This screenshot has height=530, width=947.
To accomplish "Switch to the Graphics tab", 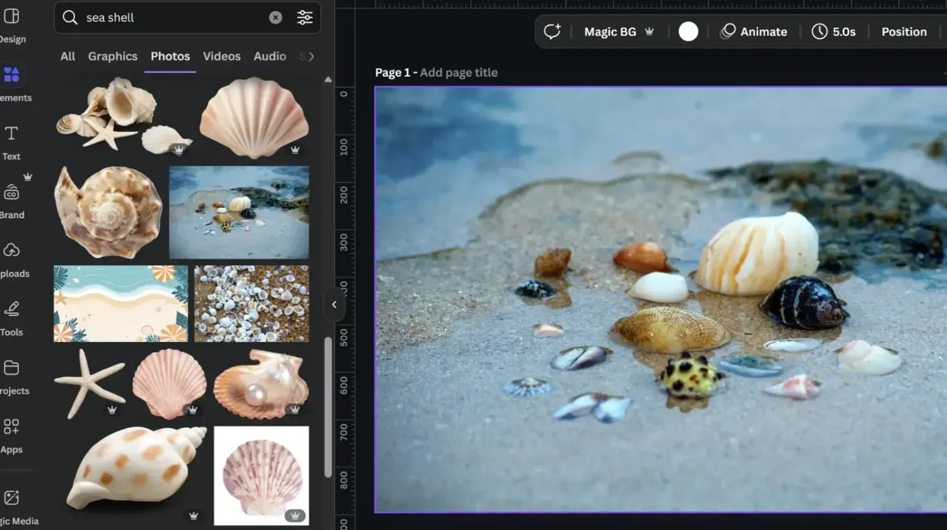I will 112,56.
